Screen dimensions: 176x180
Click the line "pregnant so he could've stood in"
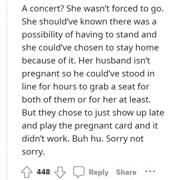[88, 74]
